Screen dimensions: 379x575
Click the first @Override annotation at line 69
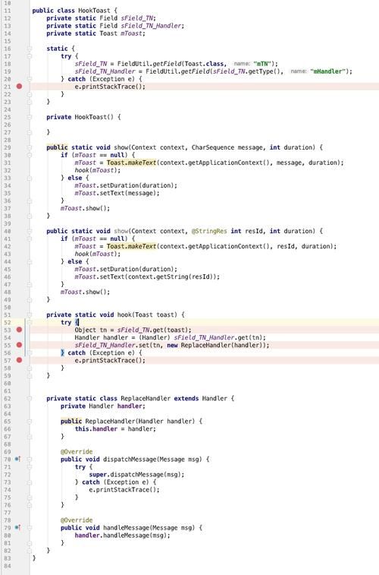pyautogui.click(x=77, y=451)
